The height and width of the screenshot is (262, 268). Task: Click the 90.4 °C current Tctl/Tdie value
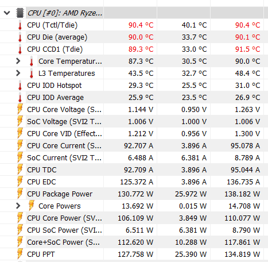coord(141,25)
